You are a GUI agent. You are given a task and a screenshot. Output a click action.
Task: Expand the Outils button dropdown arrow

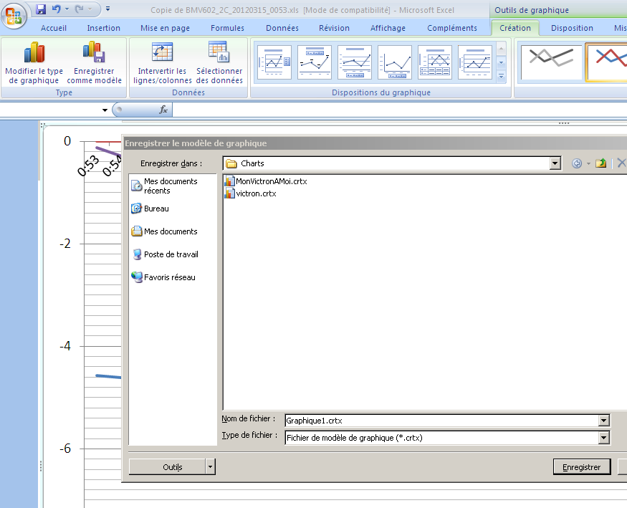point(210,466)
